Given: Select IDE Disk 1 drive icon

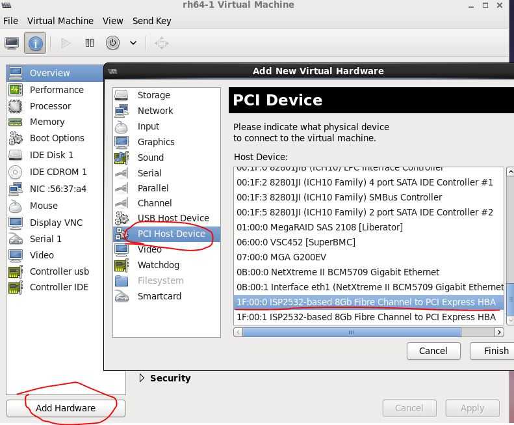Looking at the screenshot, I should pos(16,155).
